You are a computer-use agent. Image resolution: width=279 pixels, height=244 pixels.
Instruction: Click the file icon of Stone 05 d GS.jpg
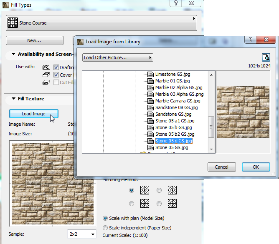150,141
